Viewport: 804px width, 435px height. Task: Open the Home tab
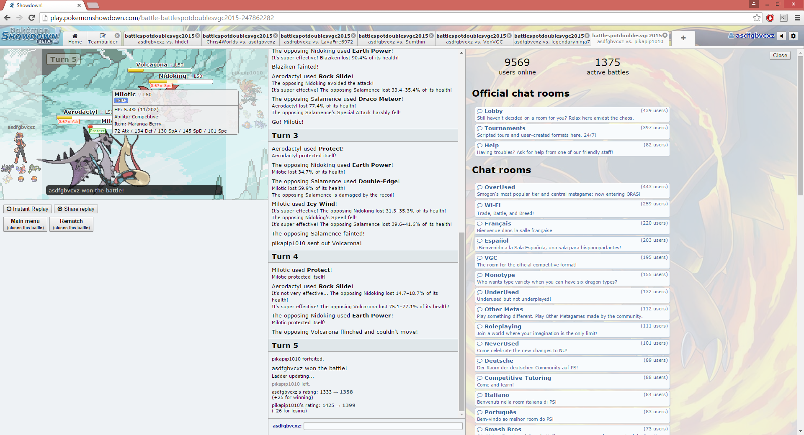point(75,38)
